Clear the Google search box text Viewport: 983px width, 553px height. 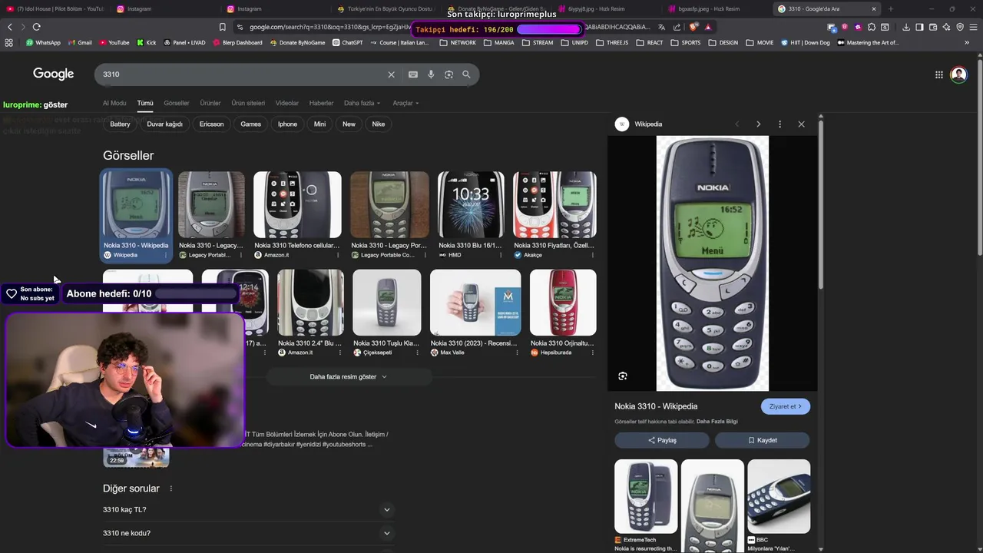pos(391,75)
